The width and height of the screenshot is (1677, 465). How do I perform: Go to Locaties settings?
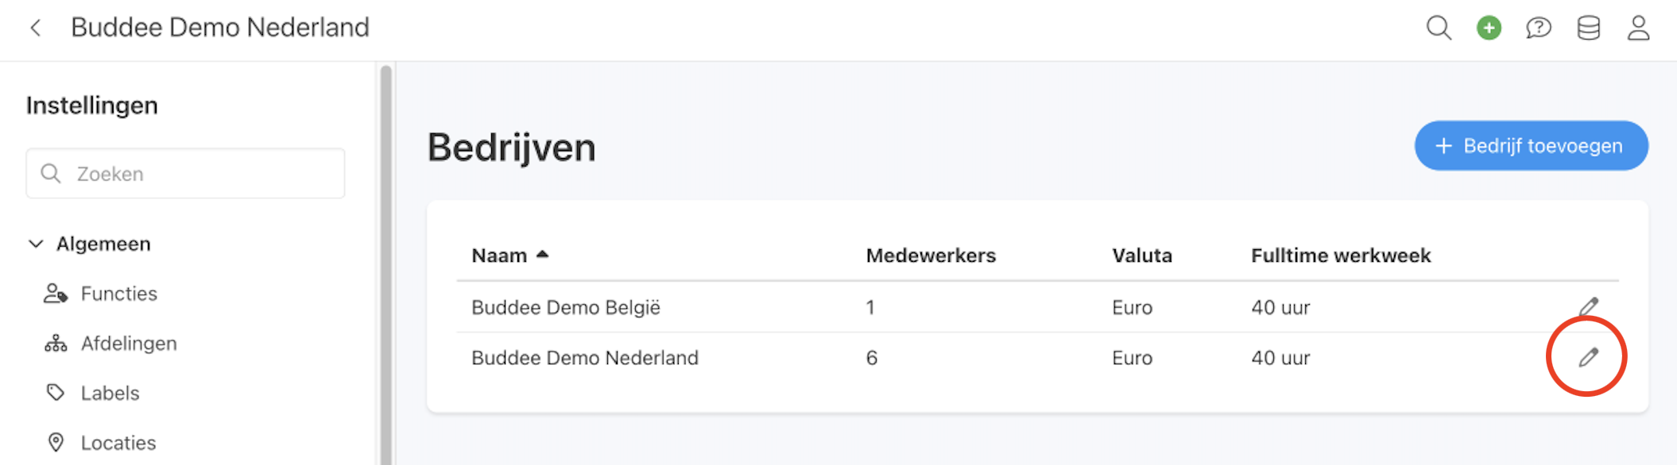tap(118, 443)
